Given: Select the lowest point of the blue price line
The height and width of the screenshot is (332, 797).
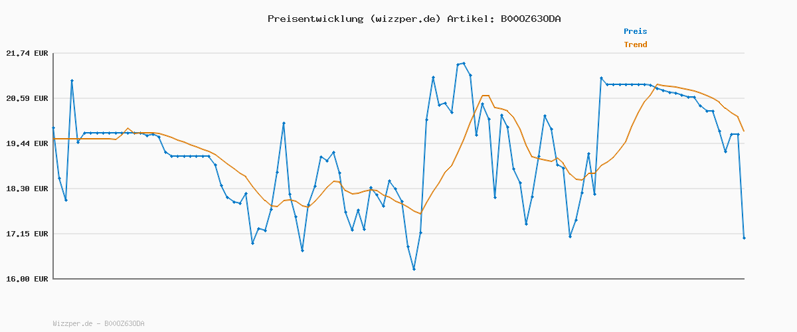Looking at the screenshot, I should click(x=414, y=269).
